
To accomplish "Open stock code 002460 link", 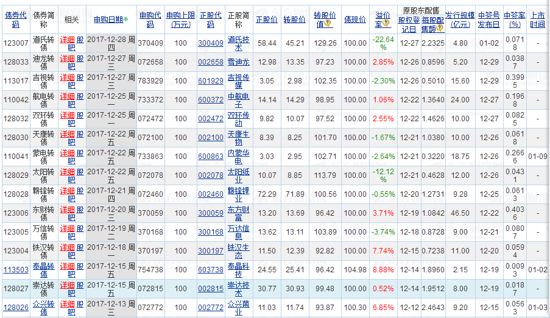I will 211,194.
